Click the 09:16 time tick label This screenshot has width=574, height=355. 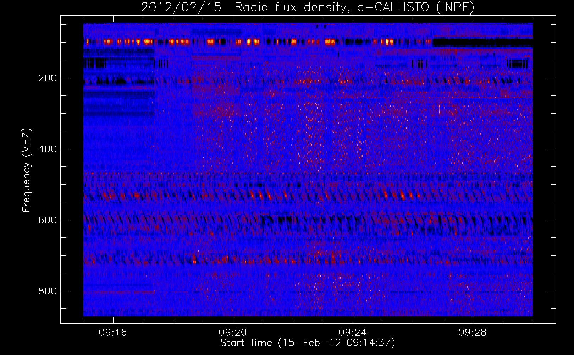tap(113, 333)
